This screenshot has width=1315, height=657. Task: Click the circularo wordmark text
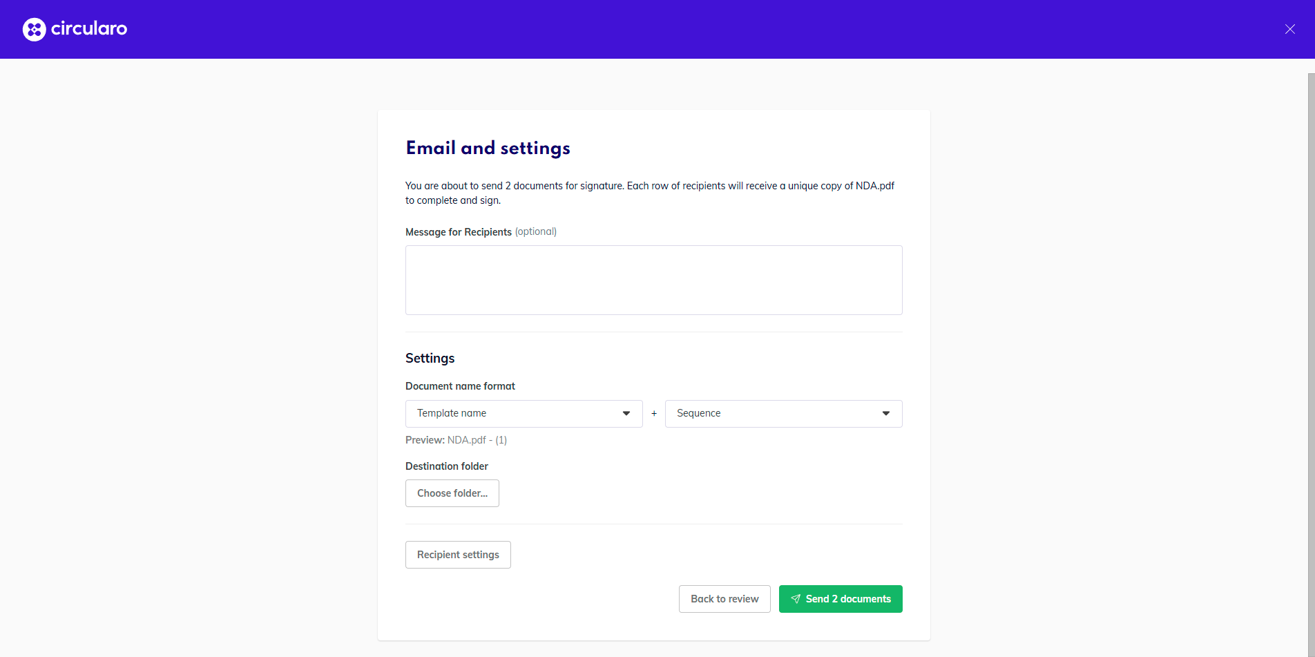coord(89,28)
